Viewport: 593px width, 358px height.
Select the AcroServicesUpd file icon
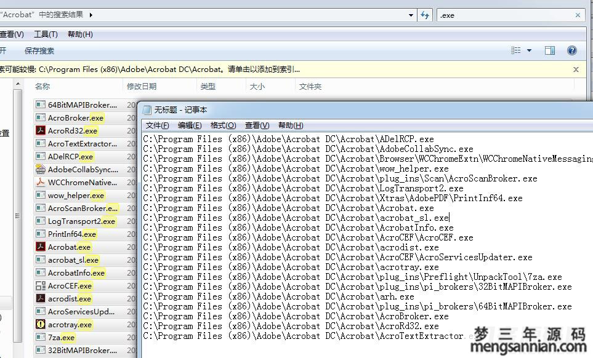41,311
